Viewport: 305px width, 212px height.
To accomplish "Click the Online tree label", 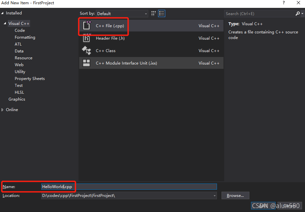I will [12, 109].
